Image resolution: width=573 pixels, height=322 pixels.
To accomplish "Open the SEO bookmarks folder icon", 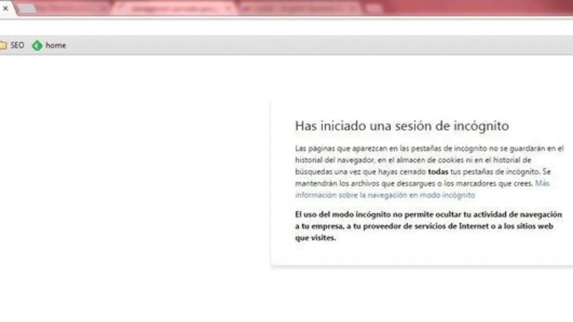I will coord(3,45).
